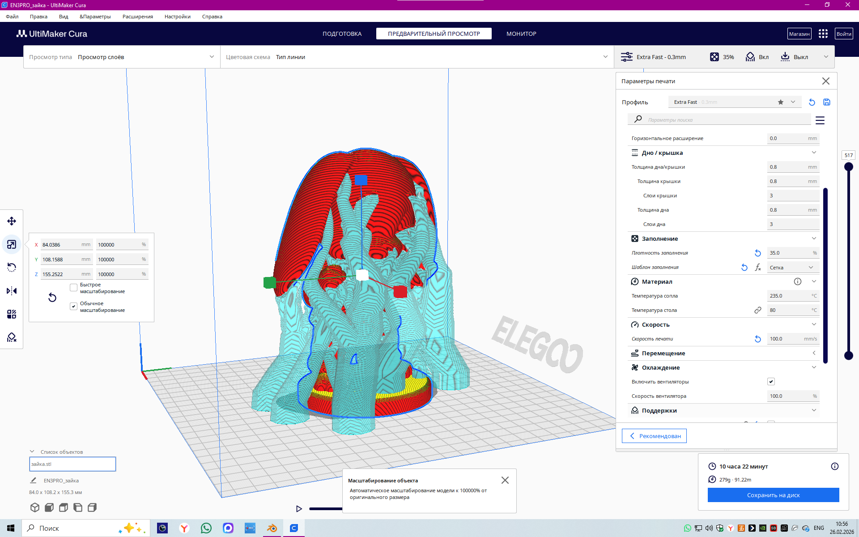Open the Магазин marketplace button
Screen dimensions: 859x537
pyautogui.click(x=799, y=34)
